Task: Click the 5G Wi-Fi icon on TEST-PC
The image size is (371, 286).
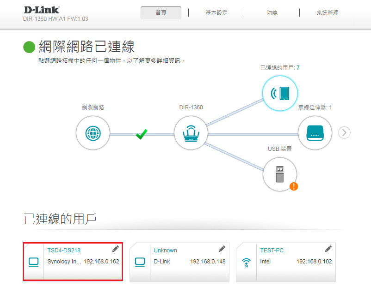Action: click(x=246, y=262)
